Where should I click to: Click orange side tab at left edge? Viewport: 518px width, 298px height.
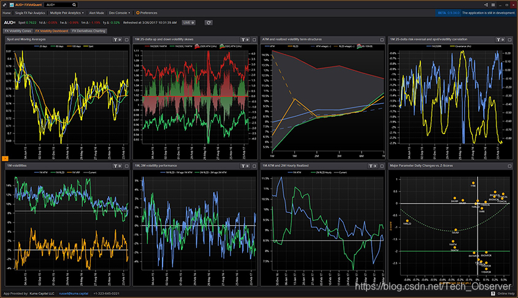(5, 158)
